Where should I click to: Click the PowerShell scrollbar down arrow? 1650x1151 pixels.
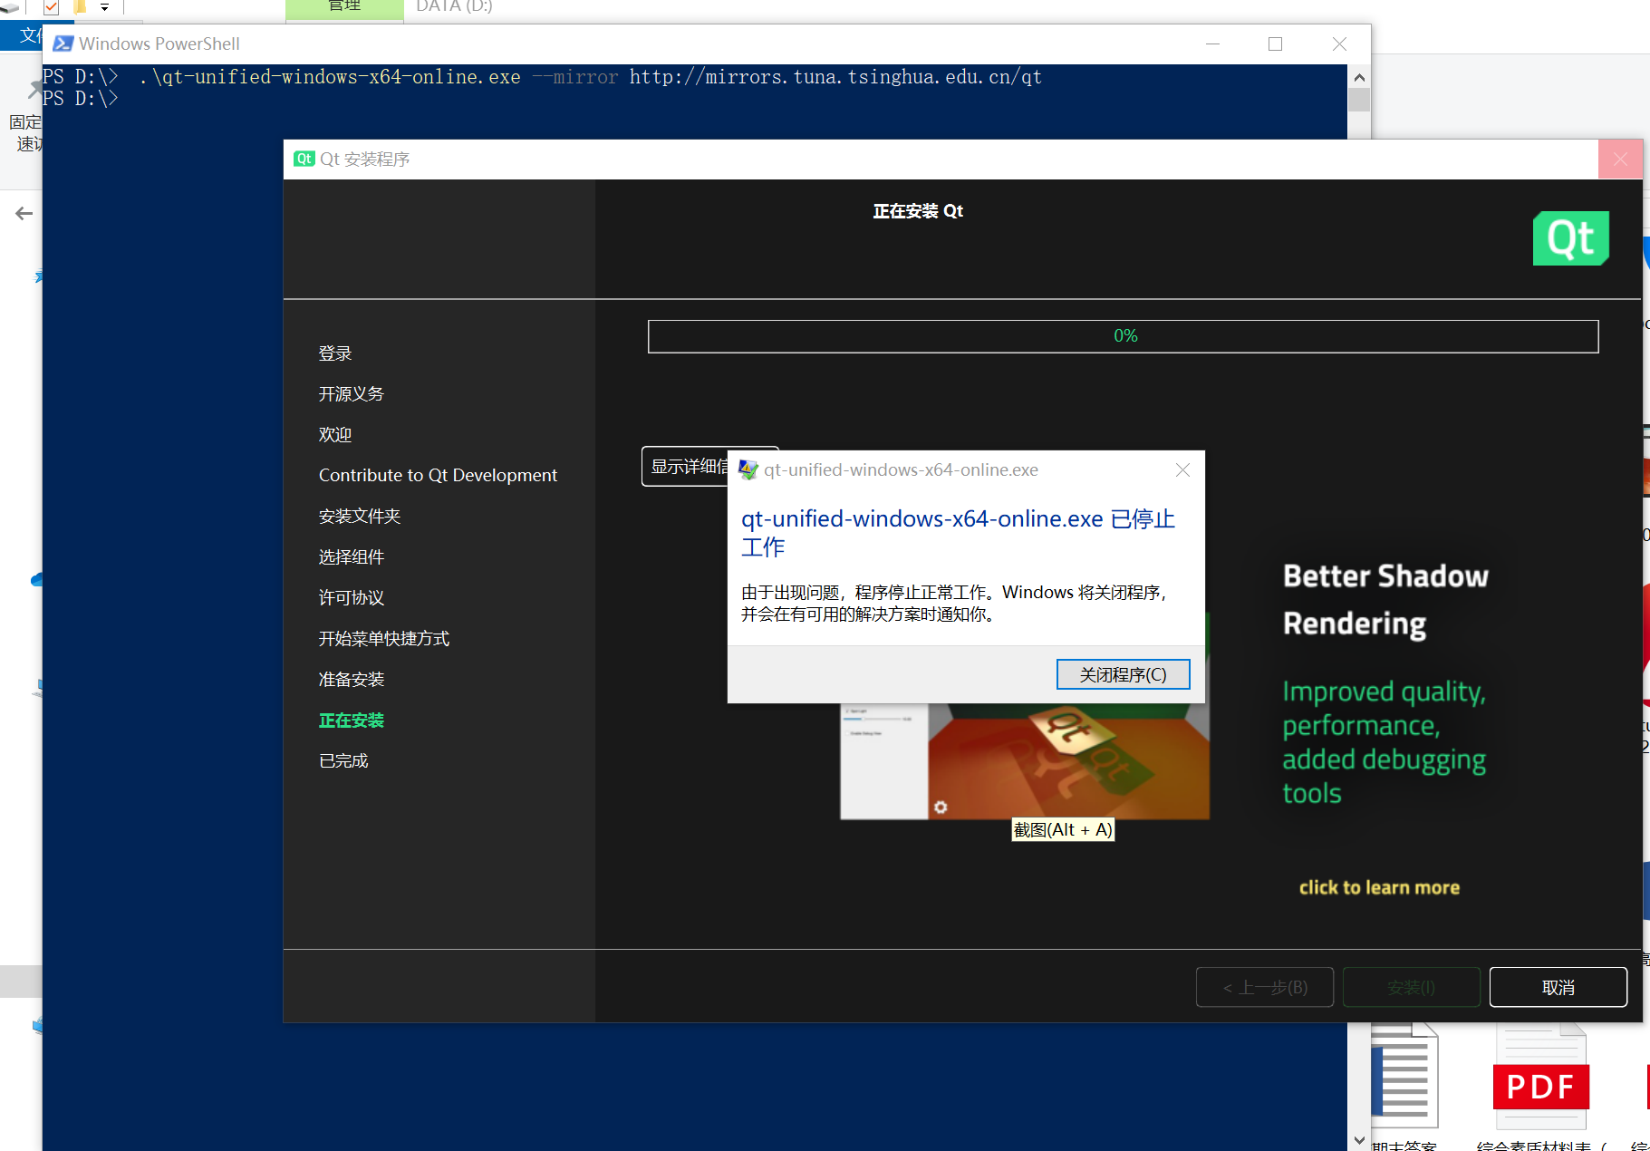pyautogui.click(x=1358, y=1140)
